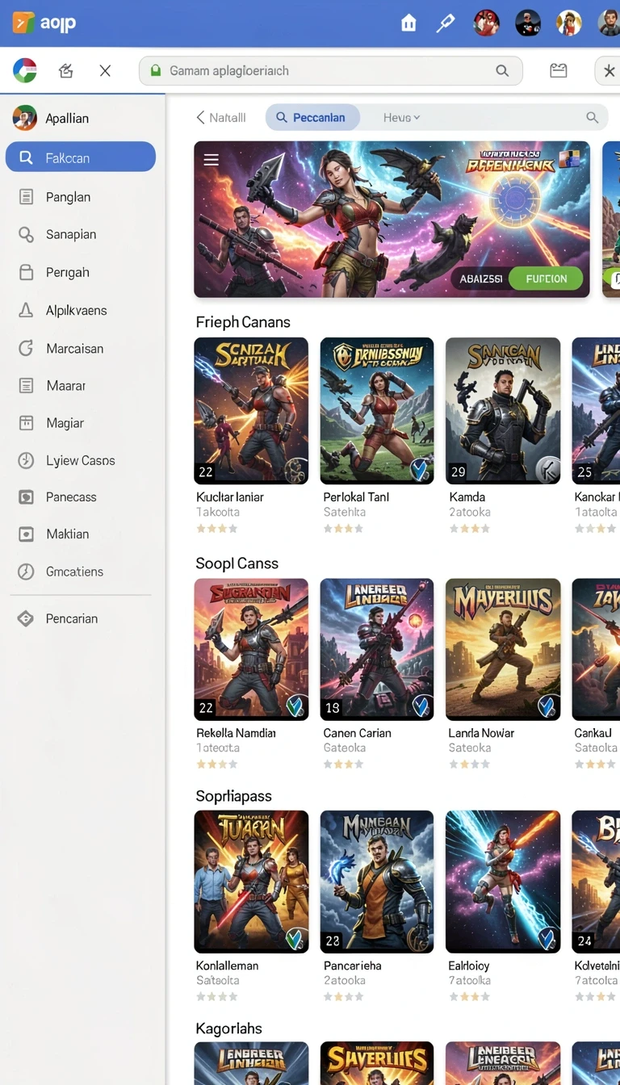The height and width of the screenshot is (1085, 620).
Task: Click the address bar text field
Action: tap(331, 71)
